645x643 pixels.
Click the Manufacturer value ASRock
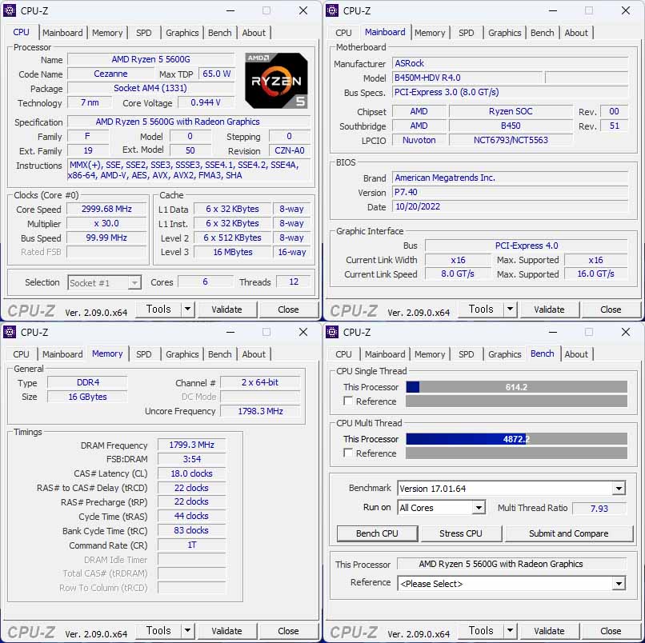point(510,63)
